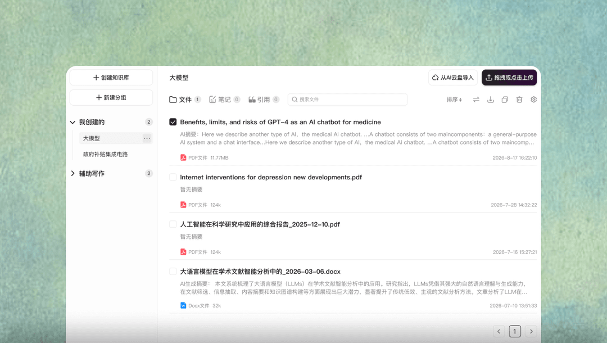Click the Docx icon of the 32k file

tap(183, 305)
